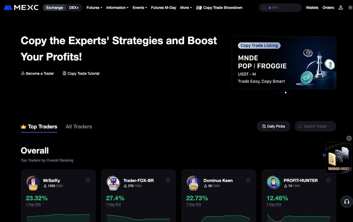Click 7-Day ROI label under 12.46%
The width and height of the screenshot is (353, 222).
point(274,205)
